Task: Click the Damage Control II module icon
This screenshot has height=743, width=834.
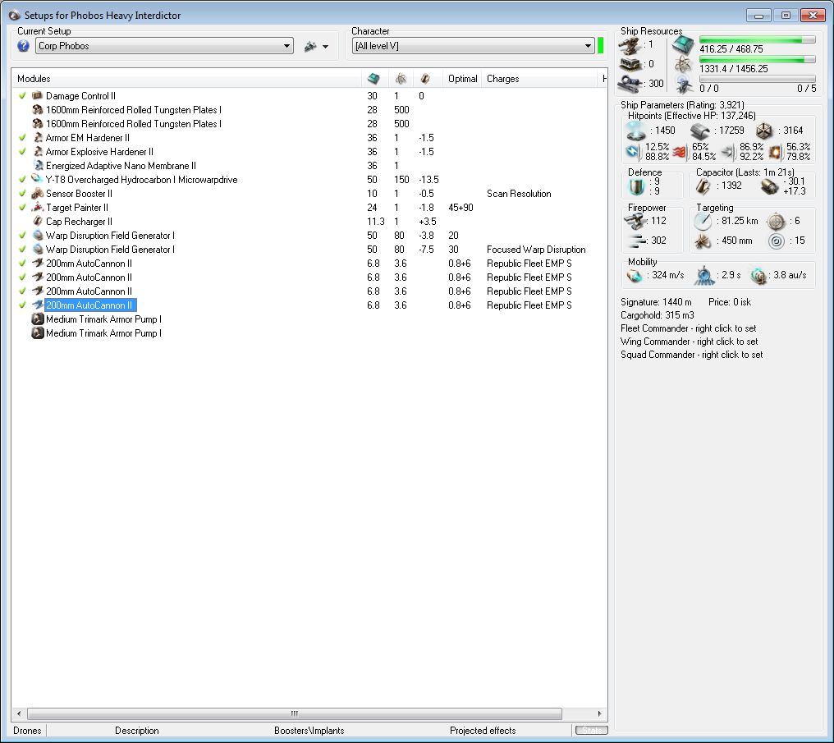Action: click(x=37, y=96)
